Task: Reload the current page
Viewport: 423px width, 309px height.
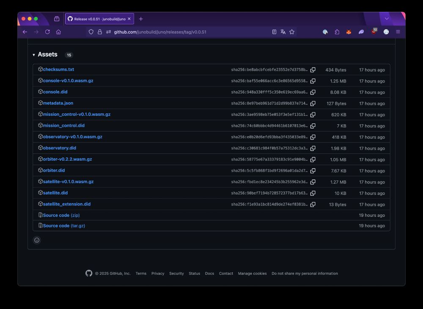Action: coord(47,32)
